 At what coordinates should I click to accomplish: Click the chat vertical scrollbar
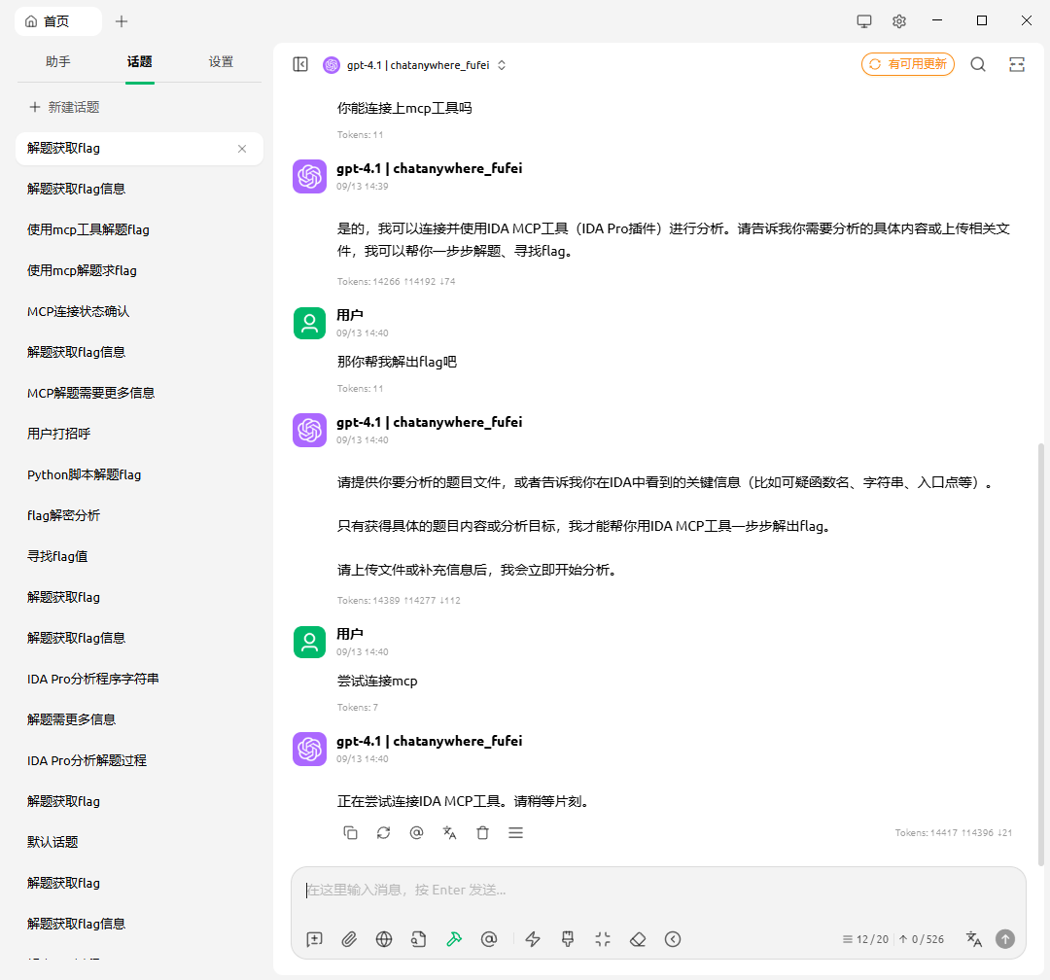[x=1040, y=653]
